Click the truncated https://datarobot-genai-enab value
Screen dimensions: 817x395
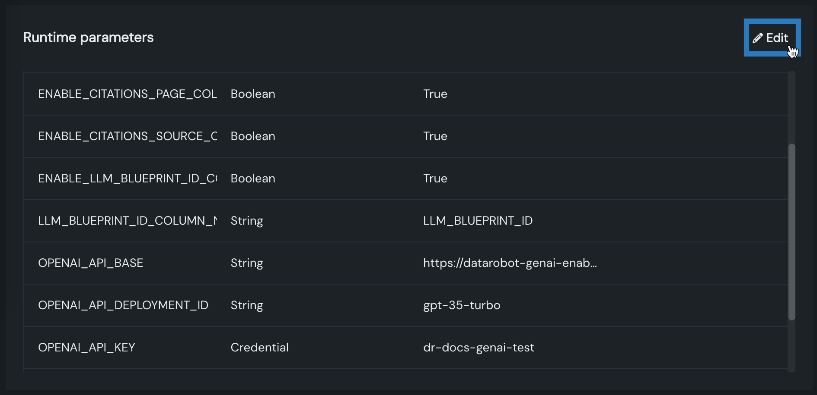click(x=510, y=263)
